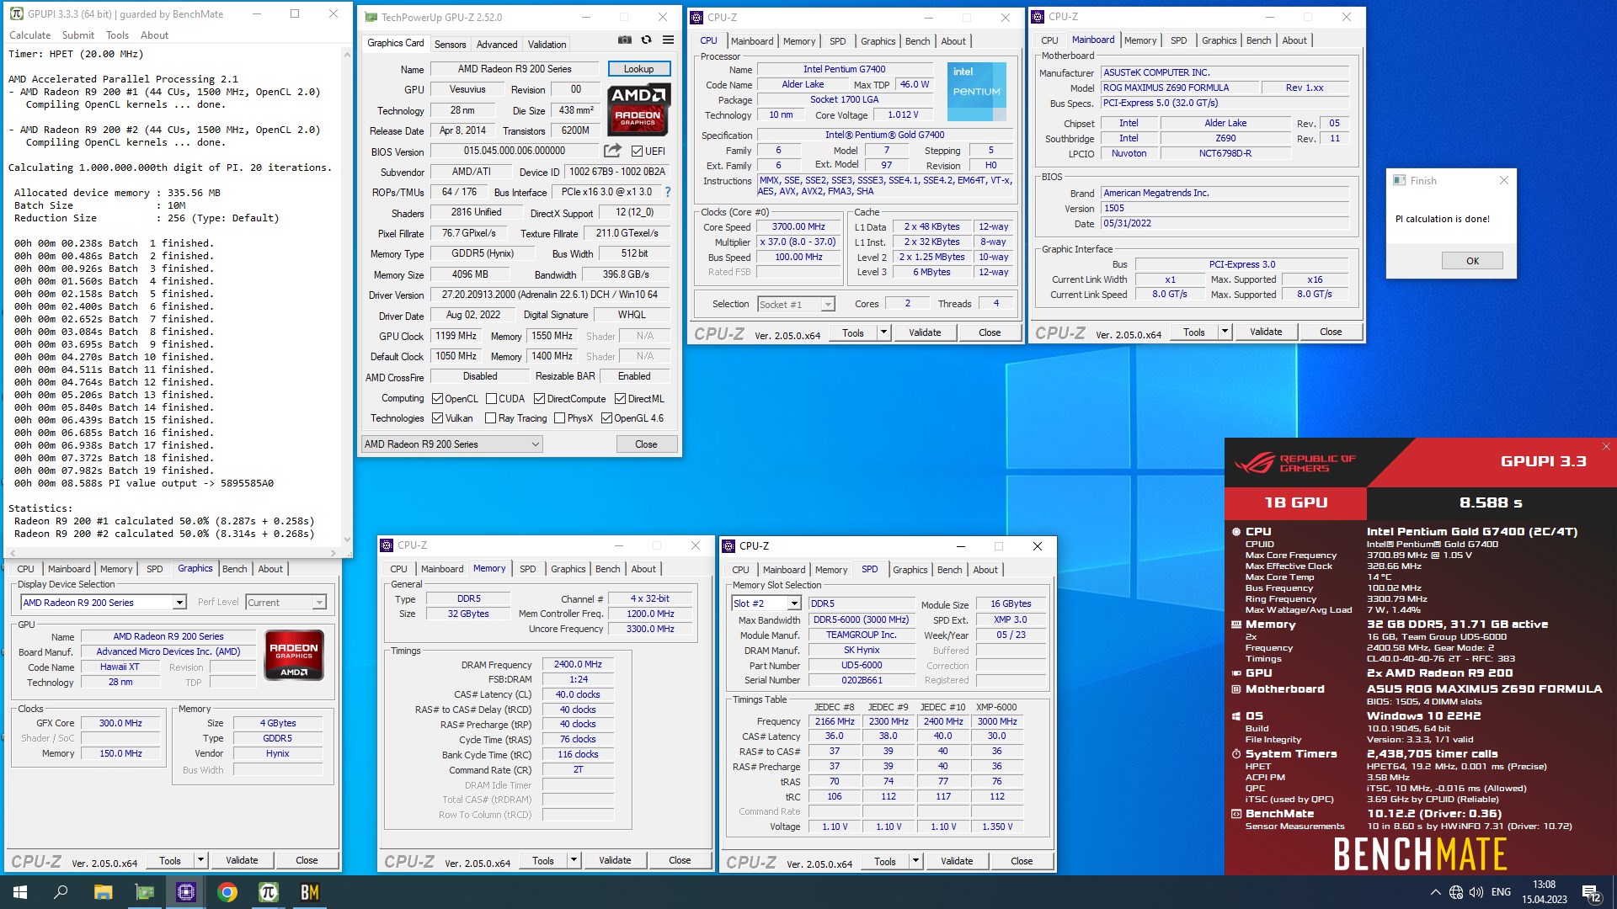Image resolution: width=1617 pixels, height=909 pixels.
Task: Click GPUPI log horizontal scrollbar
Action: 173,553
